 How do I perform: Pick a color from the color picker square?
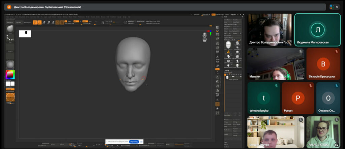click(10, 74)
